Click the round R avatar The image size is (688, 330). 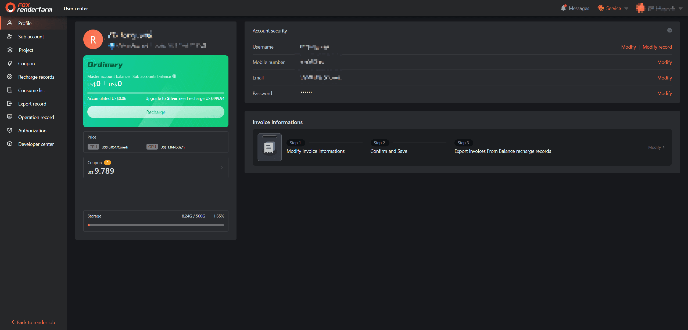point(93,40)
